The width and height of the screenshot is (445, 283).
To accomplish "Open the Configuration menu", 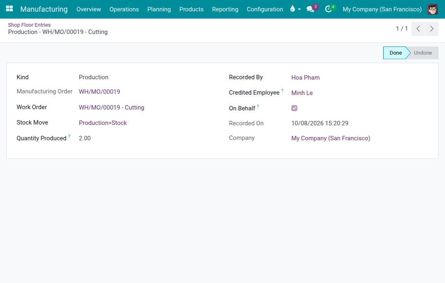I will (x=265, y=9).
